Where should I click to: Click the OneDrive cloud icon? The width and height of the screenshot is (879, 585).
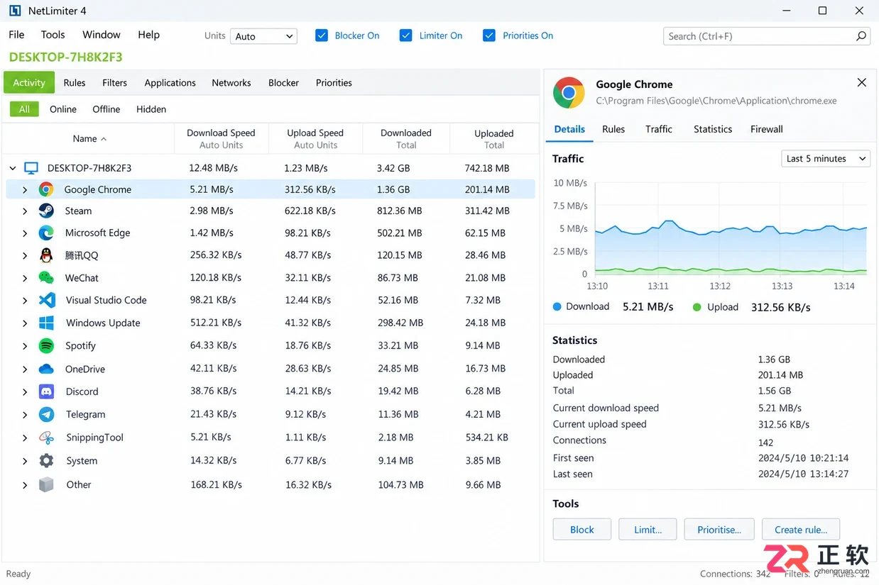click(46, 369)
